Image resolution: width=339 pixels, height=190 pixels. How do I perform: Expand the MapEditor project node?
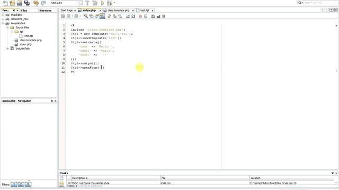[x=3, y=15]
